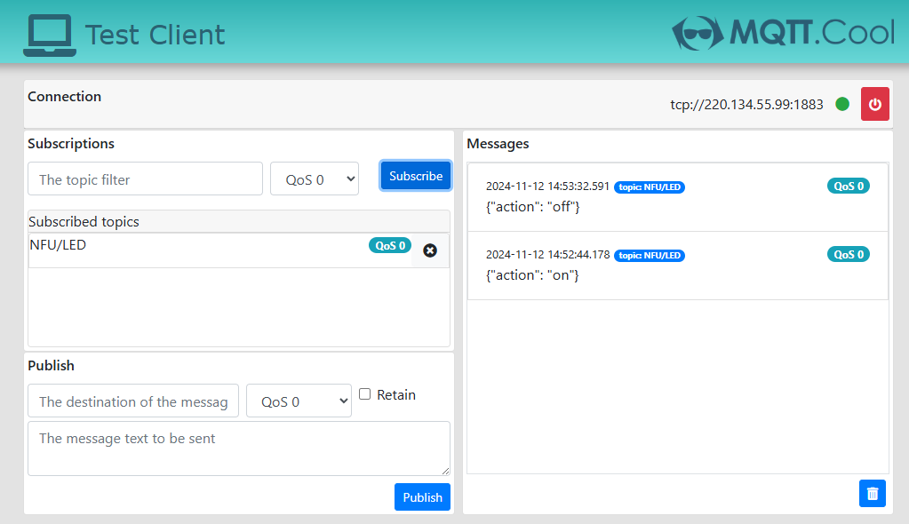This screenshot has width=909, height=524.
Task: Grab the message textarea resize handle
Action: coord(445,472)
